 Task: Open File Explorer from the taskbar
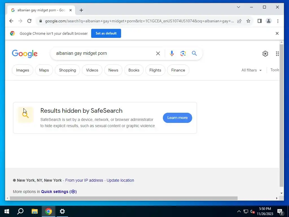pyautogui.click(x=34, y=211)
